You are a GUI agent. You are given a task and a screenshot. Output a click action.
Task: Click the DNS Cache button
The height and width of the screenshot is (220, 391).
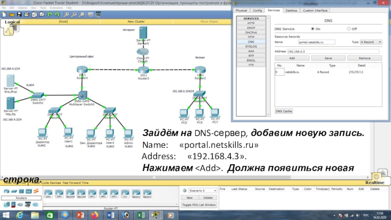tap(284, 111)
